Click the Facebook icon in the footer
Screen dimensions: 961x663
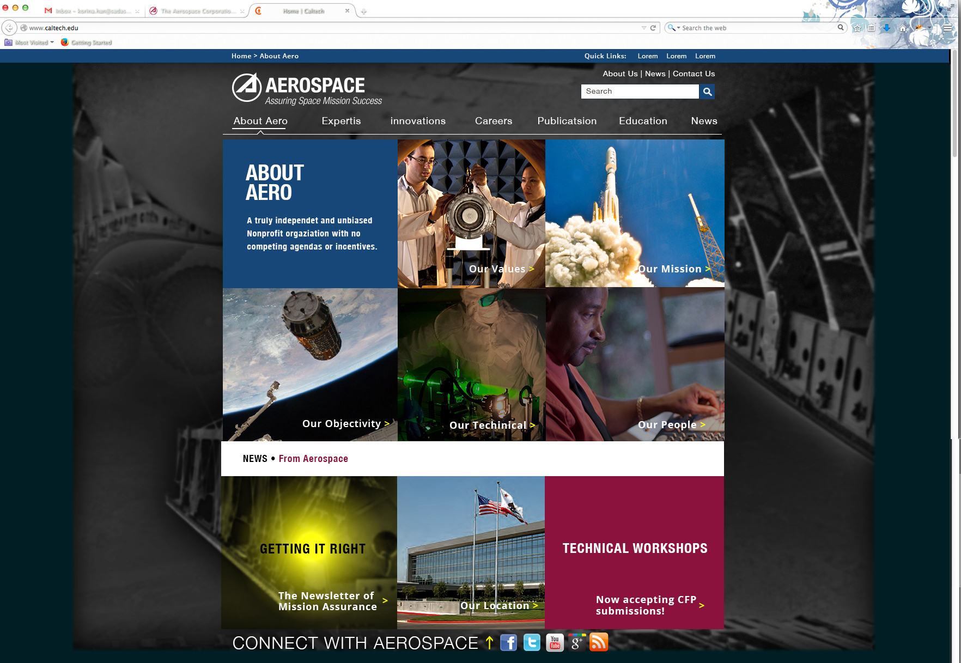(x=508, y=643)
